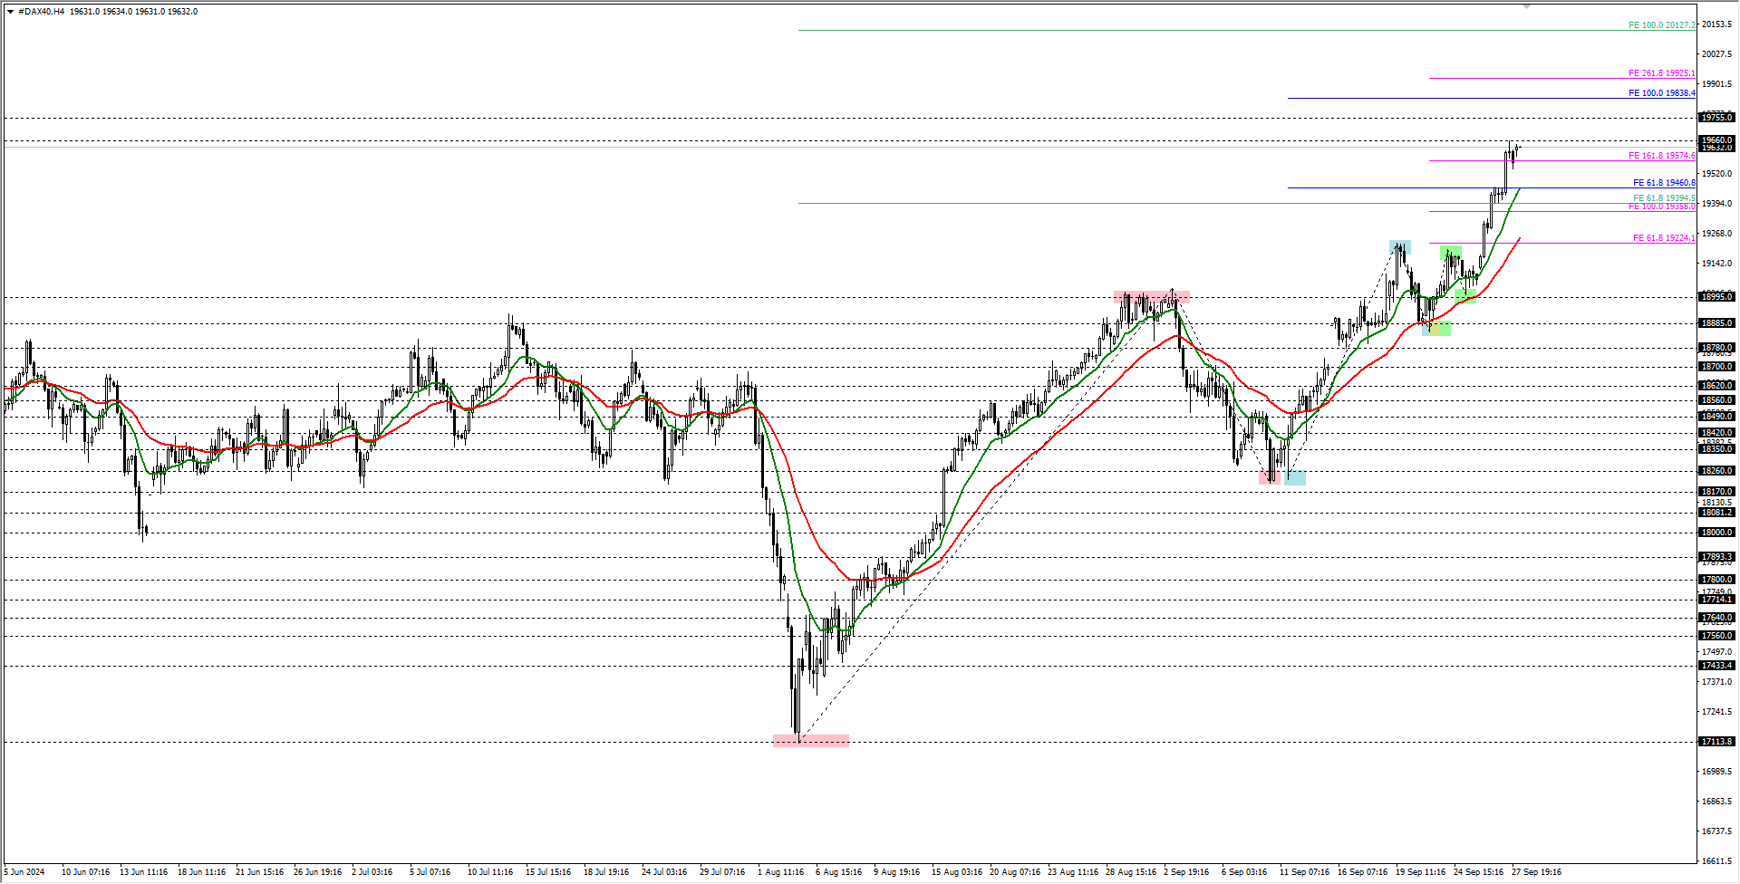Select the magenta FE 261.8 19925.1 label
1740x884 pixels.
click(x=1661, y=73)
